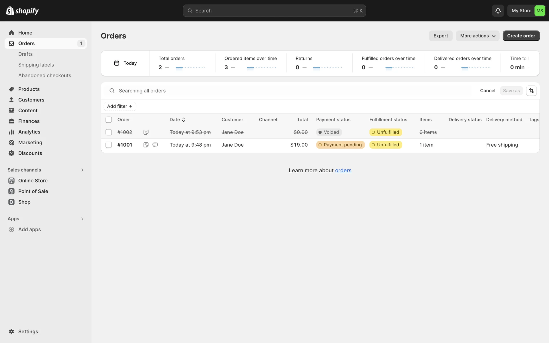Check the box for order #1002
549x343 pixels.
pyautogui.click(x=109, y=132)
